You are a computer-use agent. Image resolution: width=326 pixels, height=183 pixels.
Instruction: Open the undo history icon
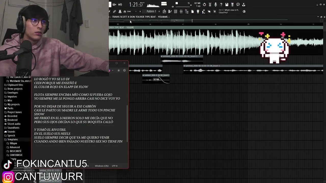pyautogui.click(x=204, y=5)
